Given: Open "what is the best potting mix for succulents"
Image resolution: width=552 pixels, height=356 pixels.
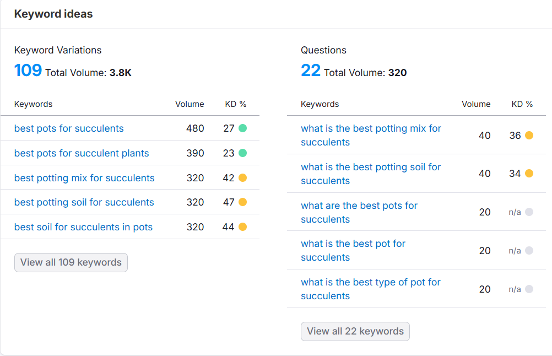Looking at the screenshot, I should click(371, 135).
